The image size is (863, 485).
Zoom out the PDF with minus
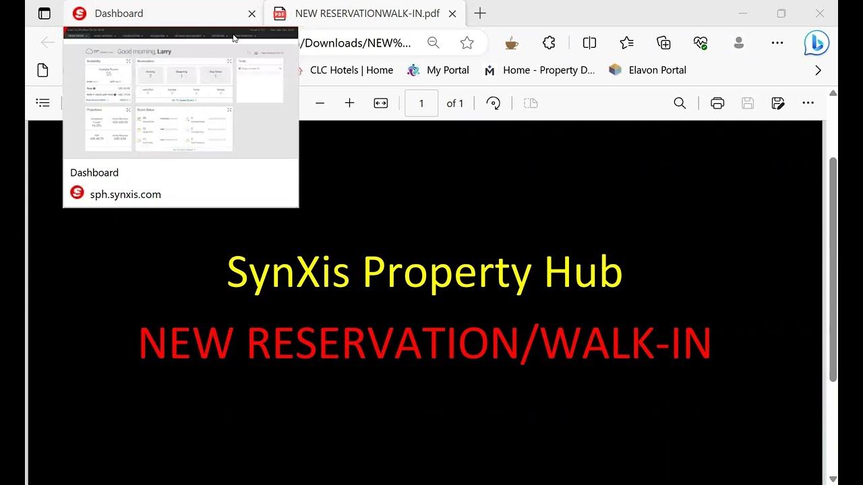click(x=320, y=103)
